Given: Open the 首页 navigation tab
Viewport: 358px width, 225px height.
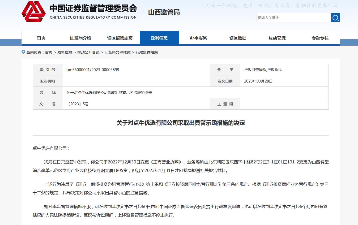Looking at the screenshot, I should point(41,38).
